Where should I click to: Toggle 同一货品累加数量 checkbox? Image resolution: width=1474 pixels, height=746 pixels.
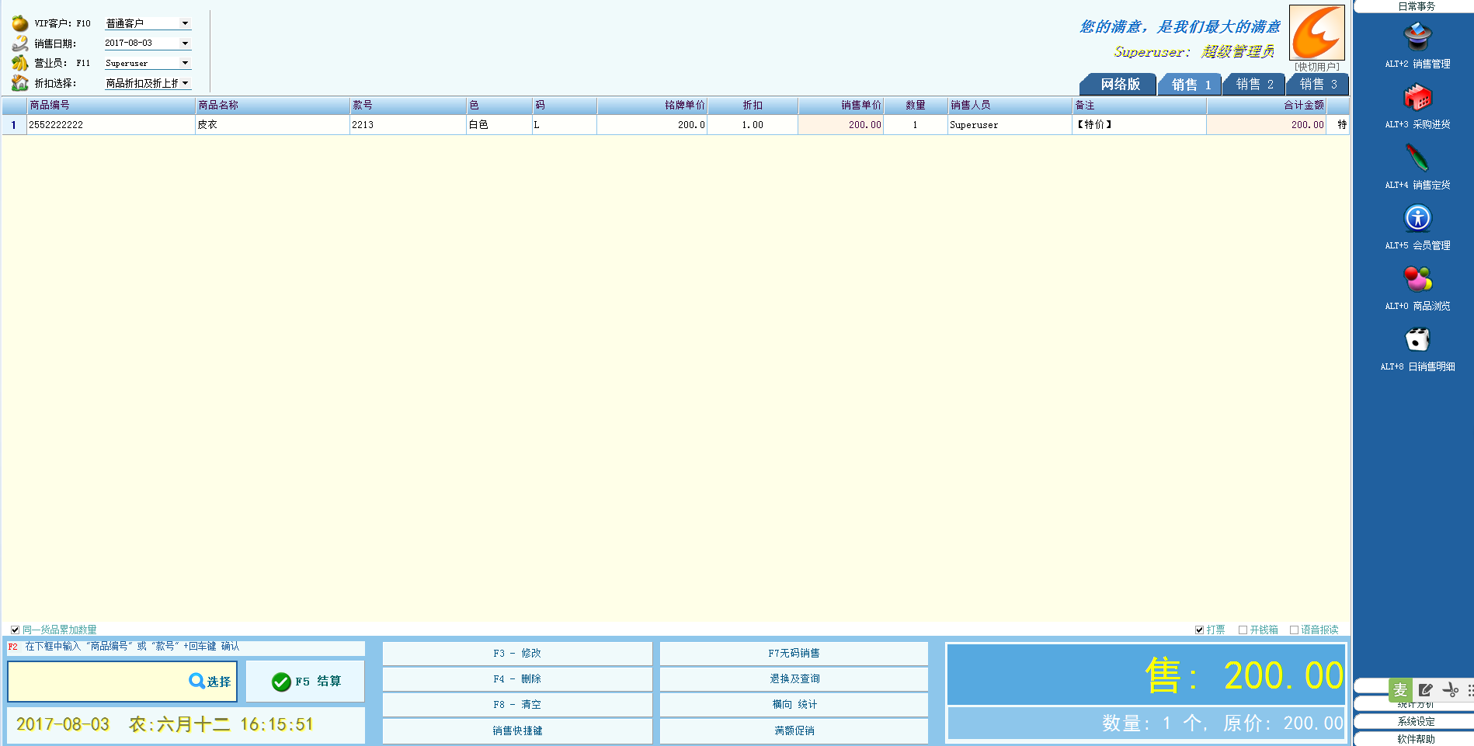click(x=15, y=630)
